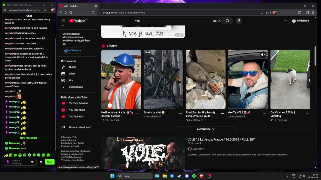Open VOLE / Bike Jesus, Prague video title
This screenshot has width=321, height=180.
tap(221, 139)
